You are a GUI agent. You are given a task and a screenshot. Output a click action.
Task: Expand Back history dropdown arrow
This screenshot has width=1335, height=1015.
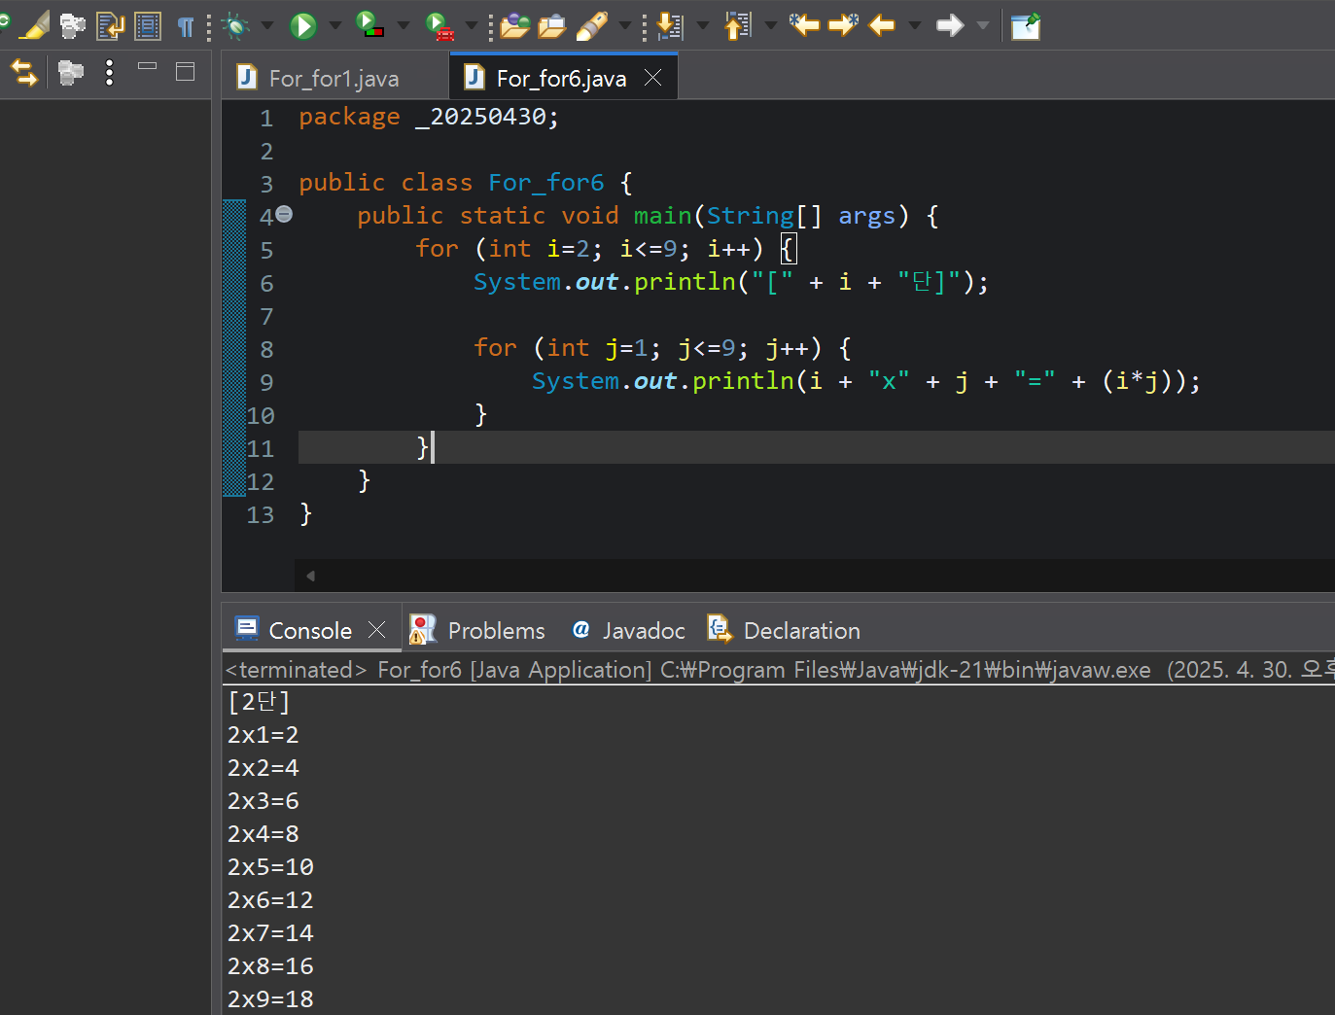click(914, 25)
